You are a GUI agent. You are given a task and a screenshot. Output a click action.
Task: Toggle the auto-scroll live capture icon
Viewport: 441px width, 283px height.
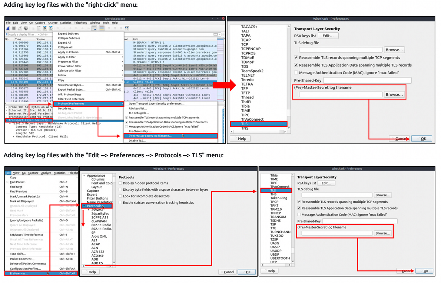94,28
